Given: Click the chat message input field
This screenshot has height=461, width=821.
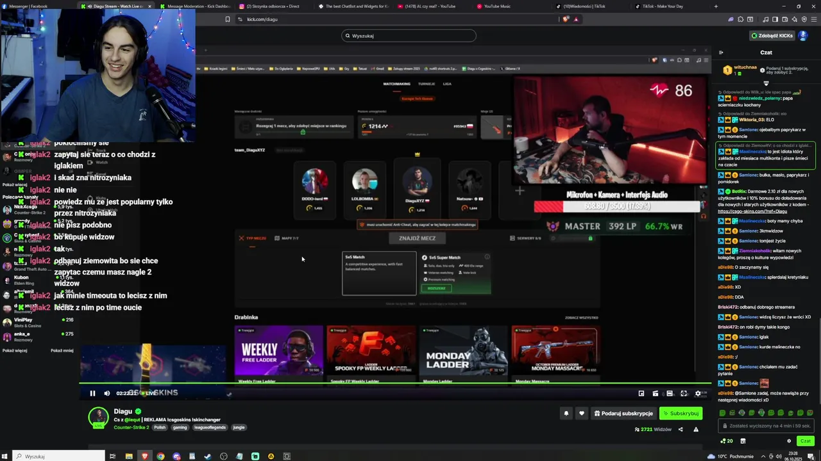Looking at the screenshot, I should 766,426.
